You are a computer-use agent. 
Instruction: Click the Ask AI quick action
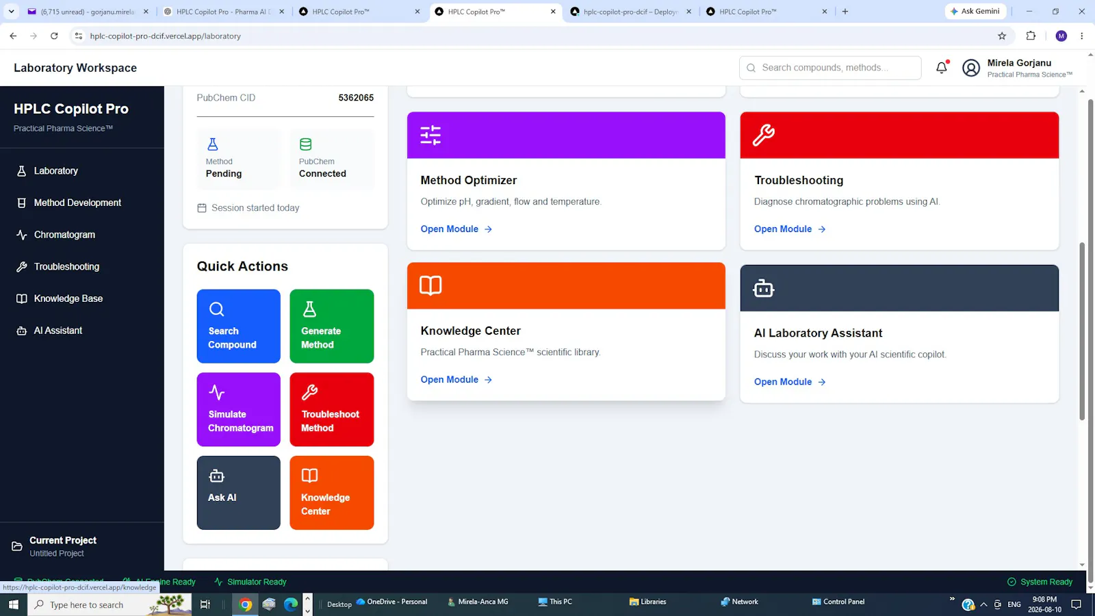[x=239, y=493]
